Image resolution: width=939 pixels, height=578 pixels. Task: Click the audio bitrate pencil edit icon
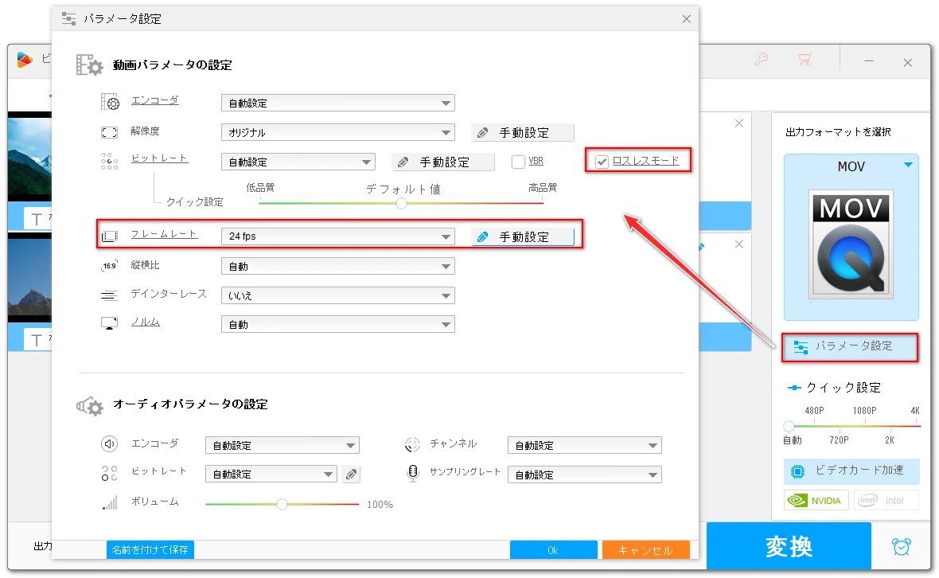352,475
